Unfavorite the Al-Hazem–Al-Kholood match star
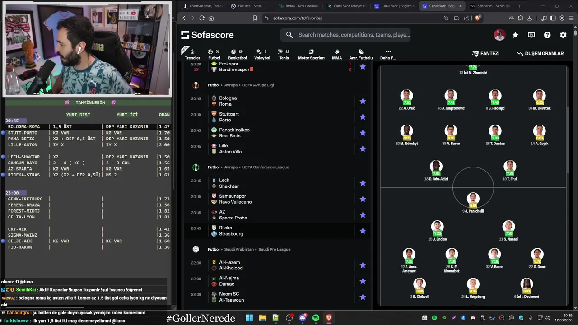The width and height of the screenshot is (578, 325). [363, 265]
